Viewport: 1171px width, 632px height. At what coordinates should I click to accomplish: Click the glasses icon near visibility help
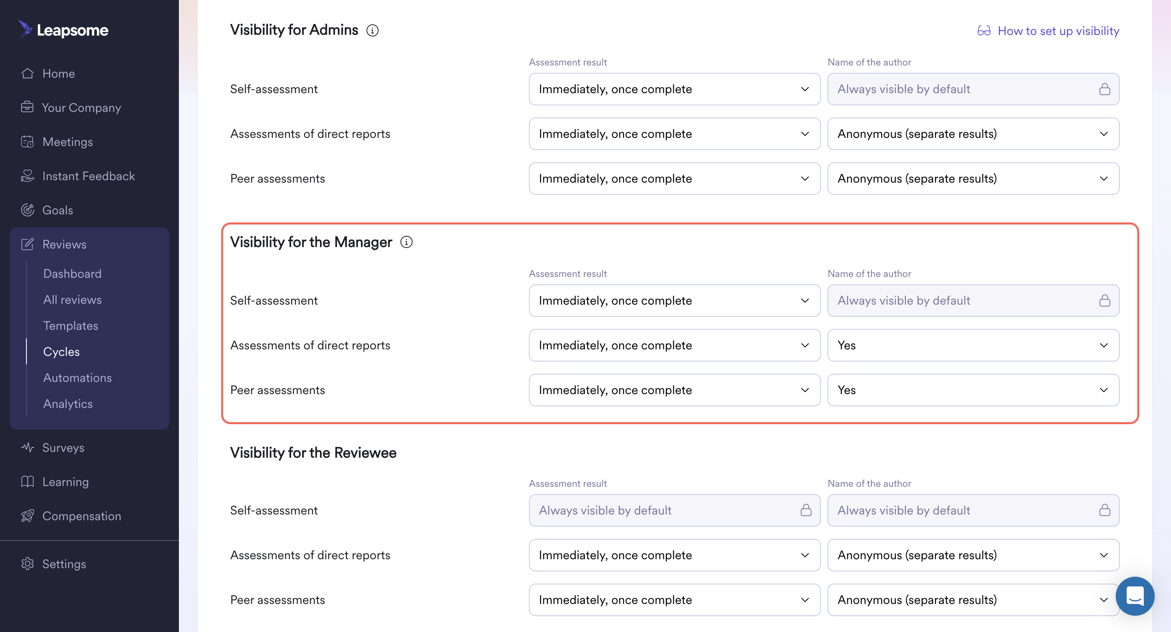[x=984, y=31]
